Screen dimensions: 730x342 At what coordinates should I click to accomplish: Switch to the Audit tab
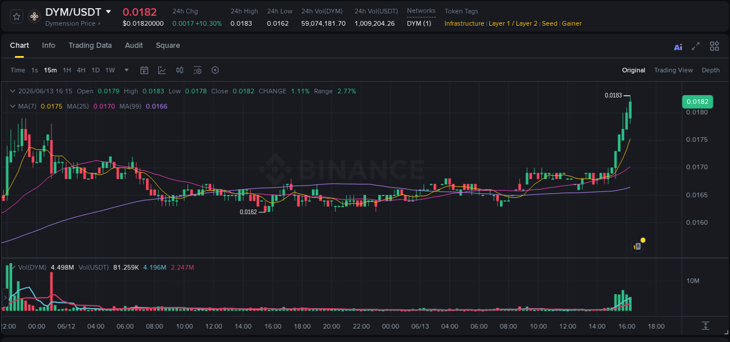click(x=134, y=46)
